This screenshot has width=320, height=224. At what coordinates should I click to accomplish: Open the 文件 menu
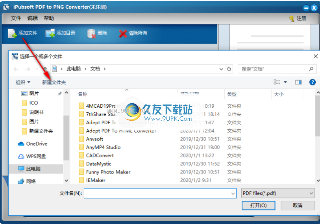coord(16,18)
